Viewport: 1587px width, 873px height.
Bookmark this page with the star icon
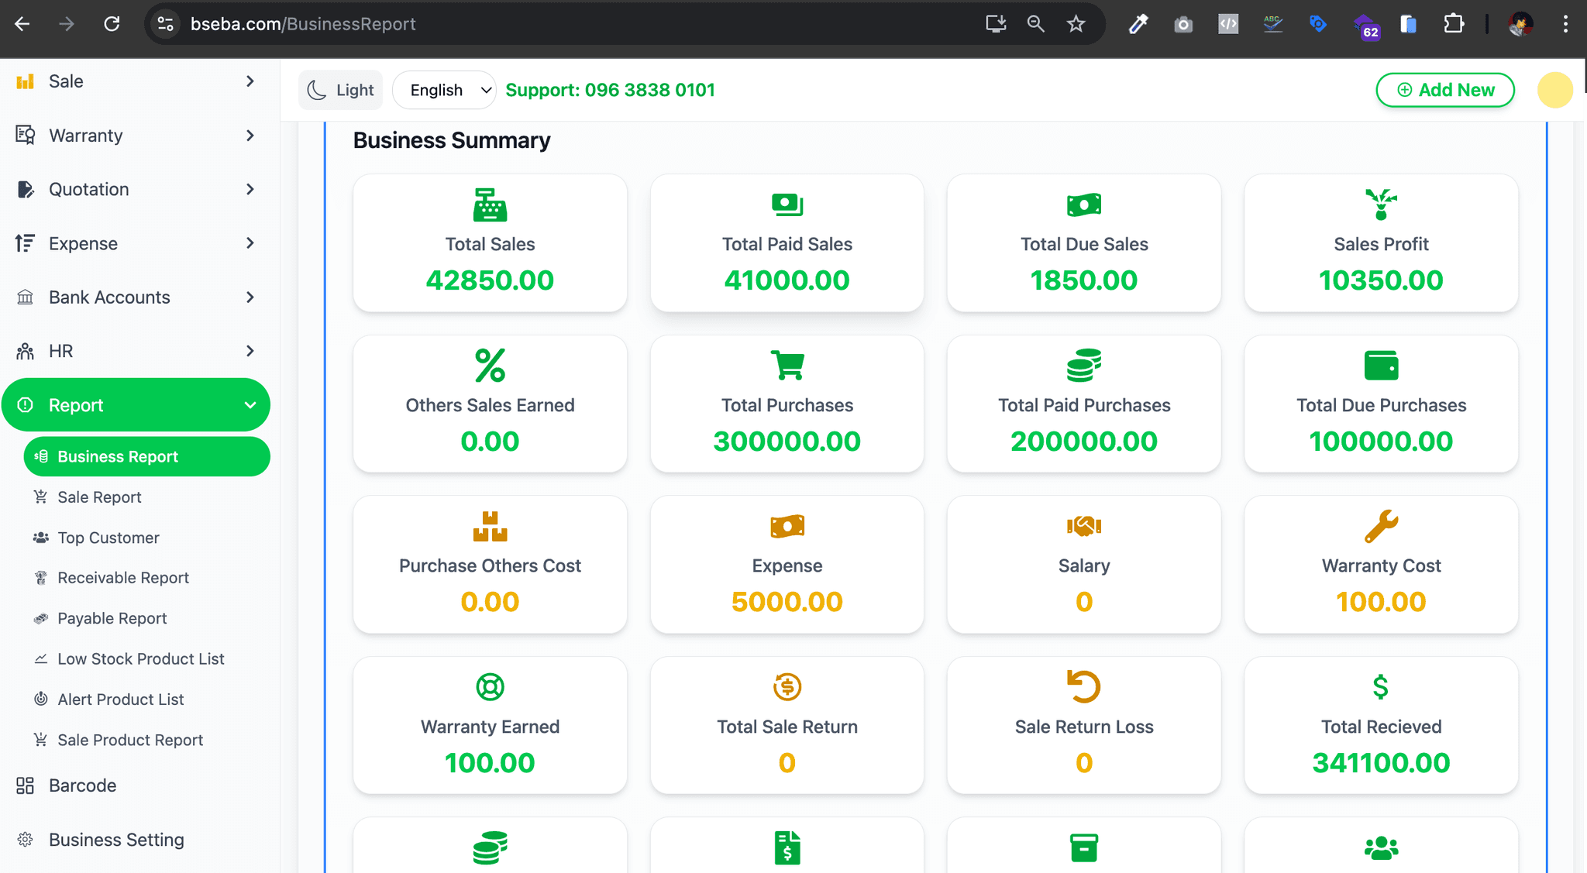[1076, 24]
